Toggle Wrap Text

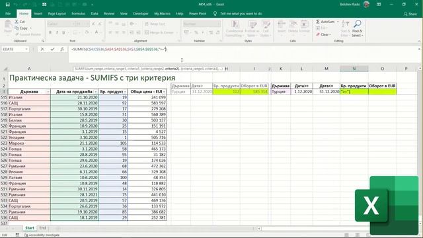click(155, 24)
